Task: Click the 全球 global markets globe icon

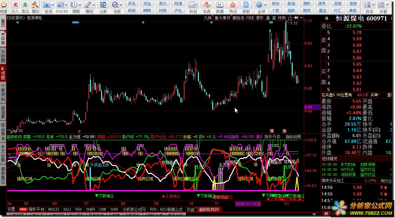Action: (x=259, y=5)
